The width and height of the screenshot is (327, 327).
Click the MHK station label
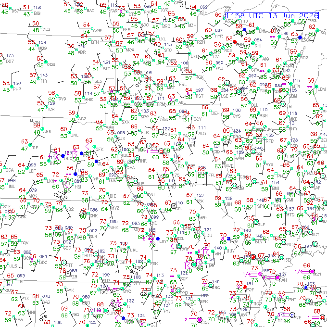pos(114,227)
